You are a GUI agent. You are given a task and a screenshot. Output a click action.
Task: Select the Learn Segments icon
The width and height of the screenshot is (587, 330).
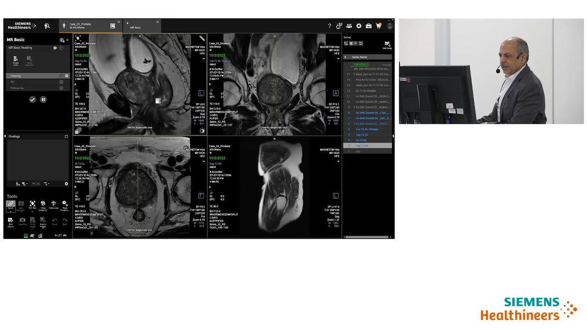point(29,61)
